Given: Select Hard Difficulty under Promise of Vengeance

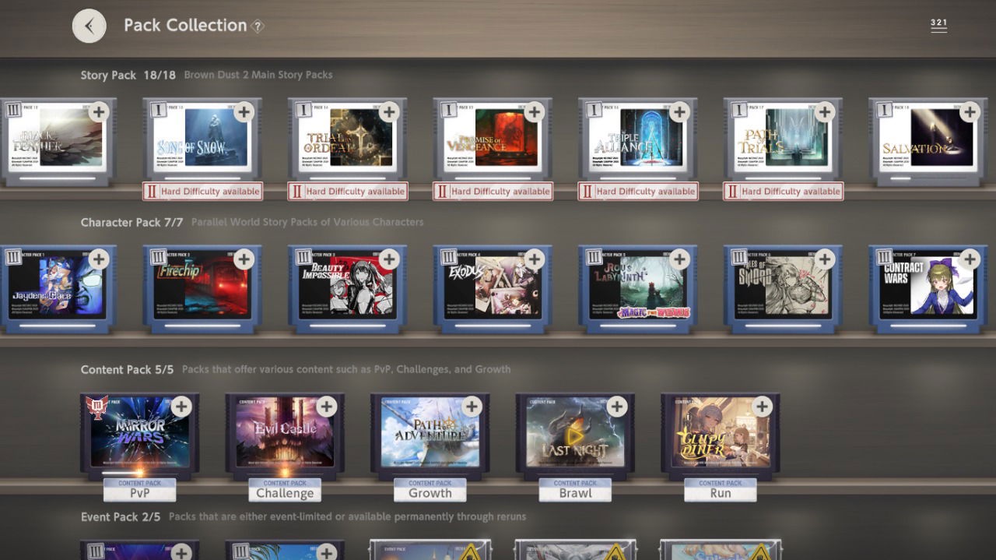Looking at the screenshot, I should point(493,191).
